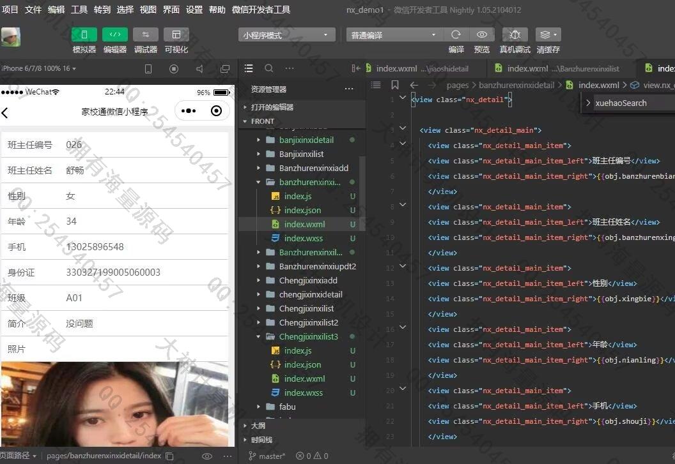Click the mini program back arrow
Viewport: 675px width, 464px height.
tap(5, 113)
